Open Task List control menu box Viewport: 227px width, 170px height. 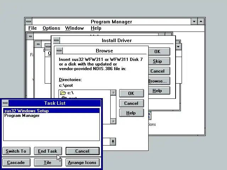[5, 103]
